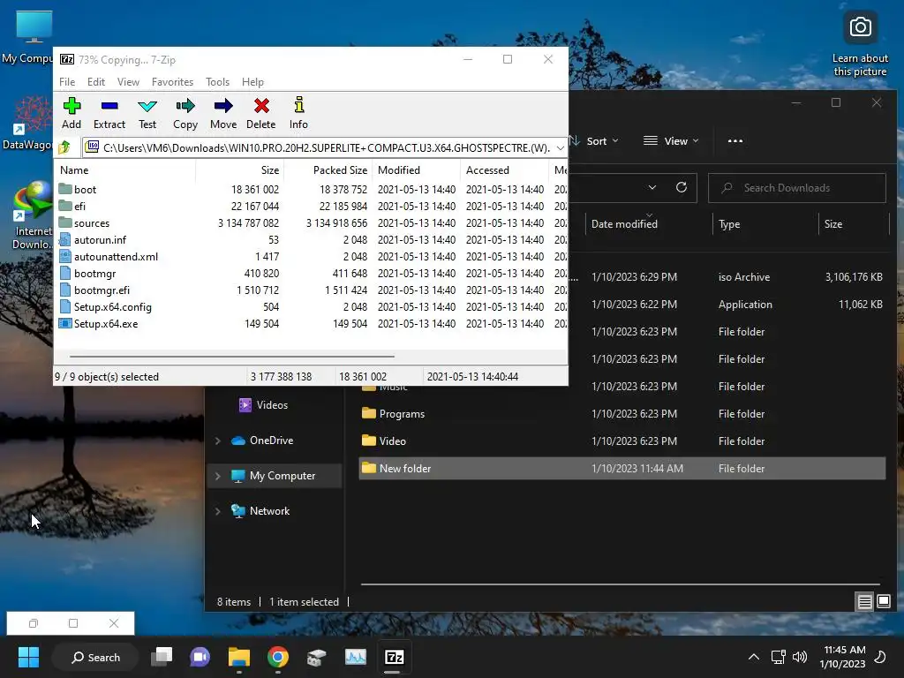Sort Explorer by Type column

pyautogui.click(x=765, y=223)
